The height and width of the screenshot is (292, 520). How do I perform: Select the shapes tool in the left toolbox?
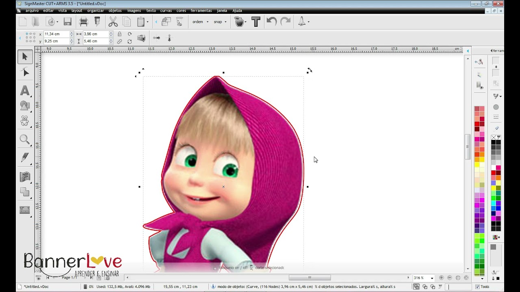click(25, 106)
